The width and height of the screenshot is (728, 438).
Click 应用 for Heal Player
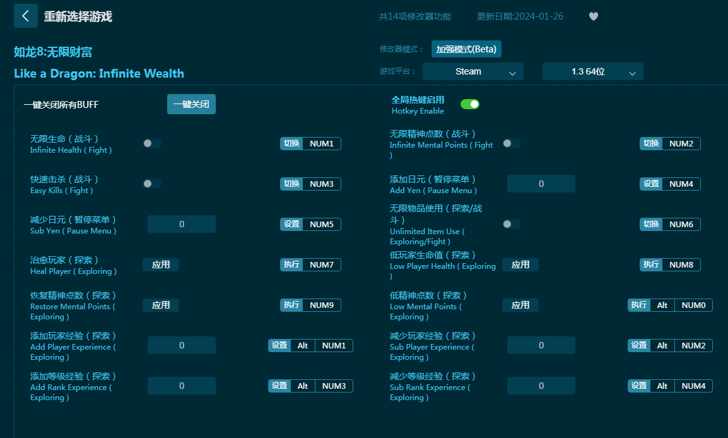click(161, 264)
